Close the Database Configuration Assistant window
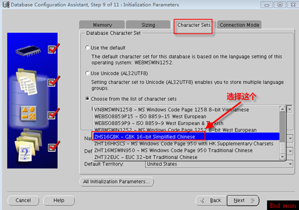 click(293, 4)
